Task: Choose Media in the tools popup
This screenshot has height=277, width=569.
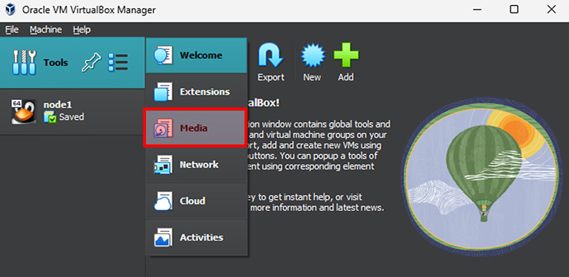Action: coord(195,128)
